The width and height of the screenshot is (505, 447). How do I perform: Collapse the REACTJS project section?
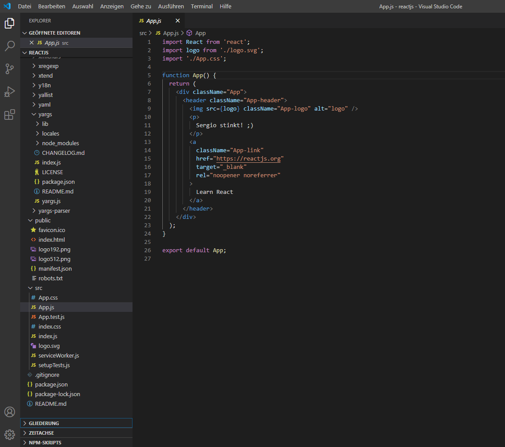click(25, 53)
